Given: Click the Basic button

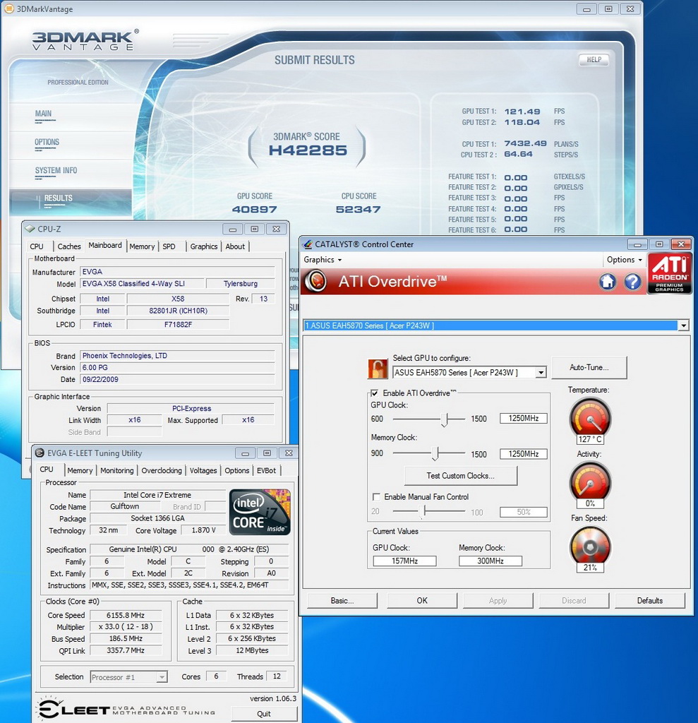Looking at the screenshot, I should [342, 600].
